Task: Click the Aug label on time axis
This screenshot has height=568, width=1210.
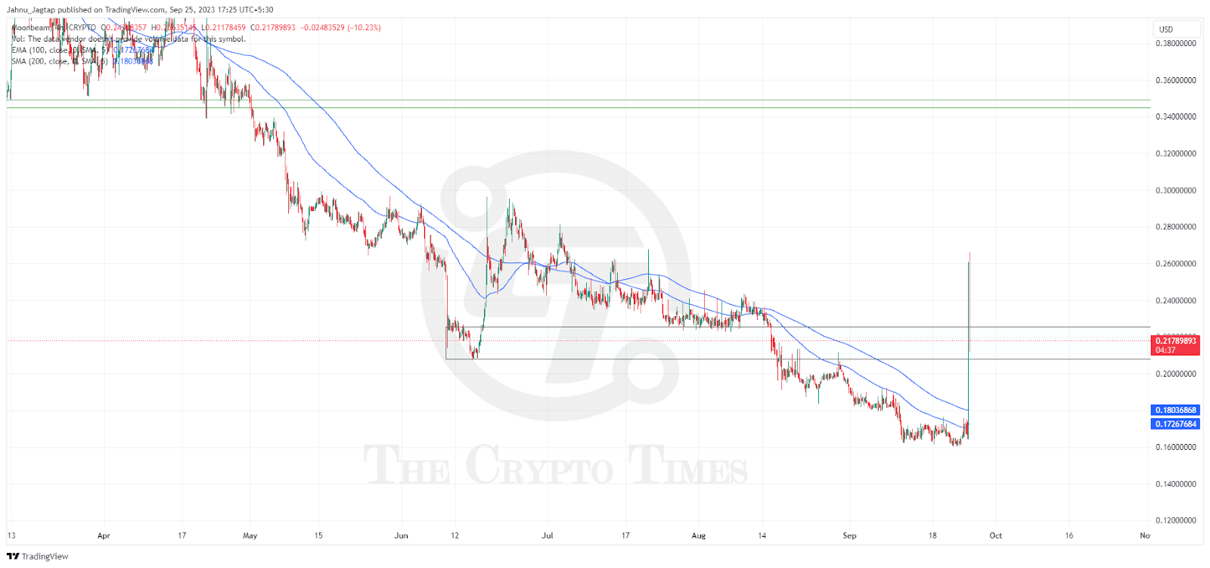Action: (x=699, y=536)
